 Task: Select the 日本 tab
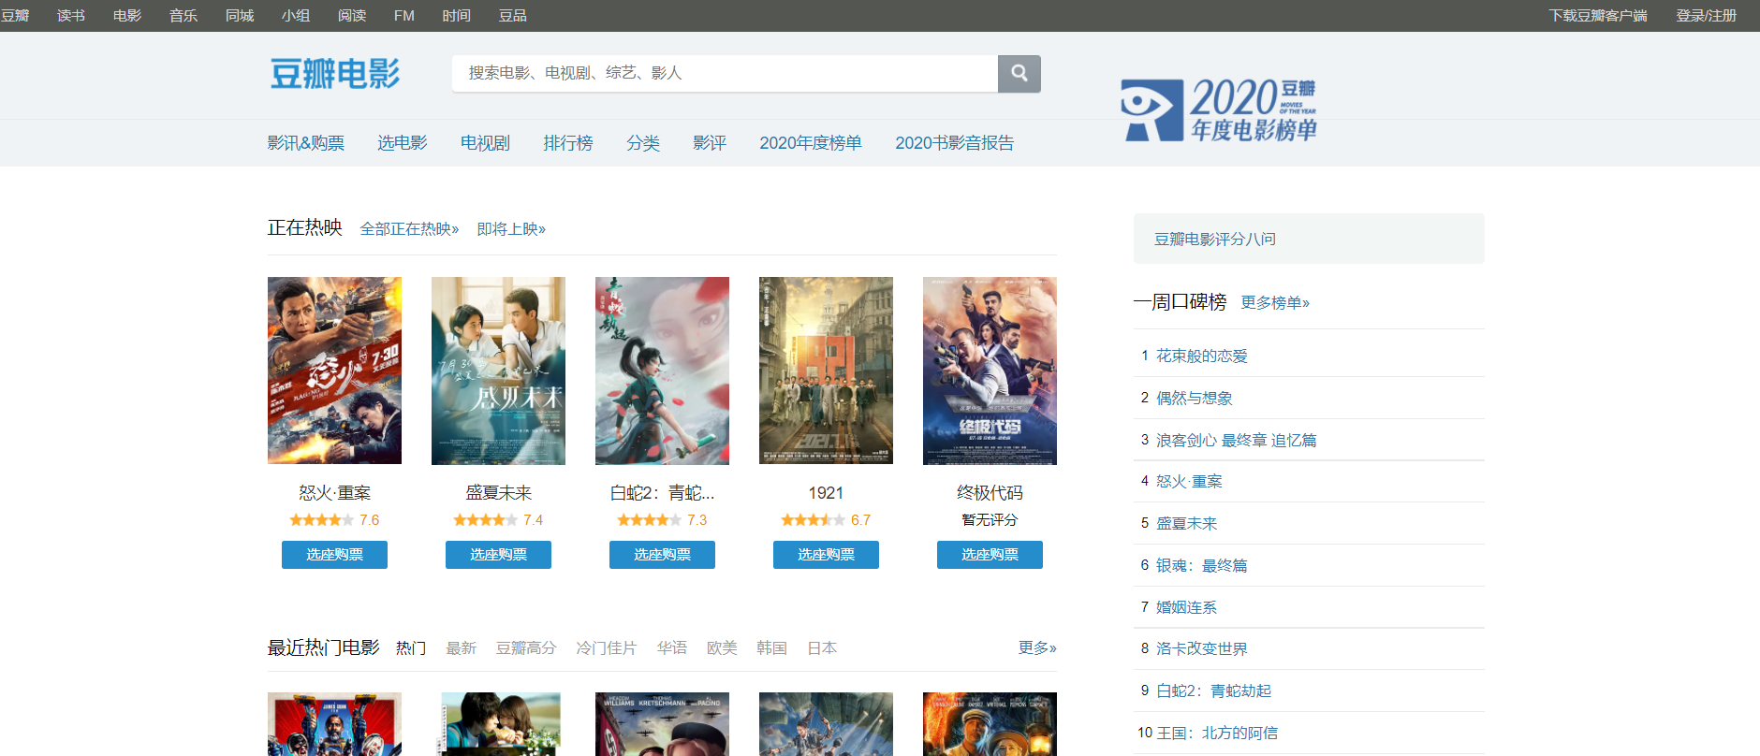822,648
